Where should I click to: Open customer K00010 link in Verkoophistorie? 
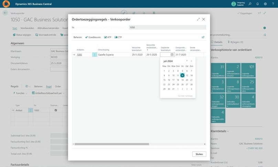pyautogui.click(x=259, y=57)
